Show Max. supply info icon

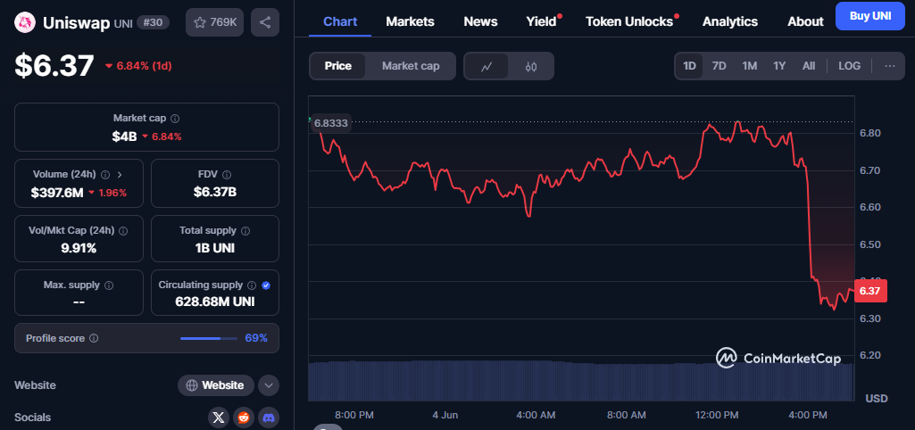coord(109,285)
